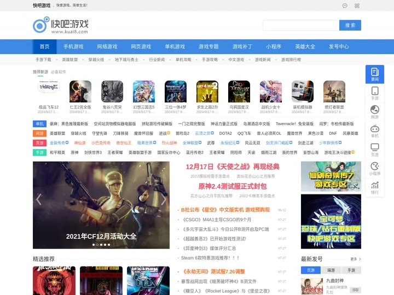Open 九曲封神 game thumbnail
Viewport: 394px width, 295px height.
tap(312, 286)
